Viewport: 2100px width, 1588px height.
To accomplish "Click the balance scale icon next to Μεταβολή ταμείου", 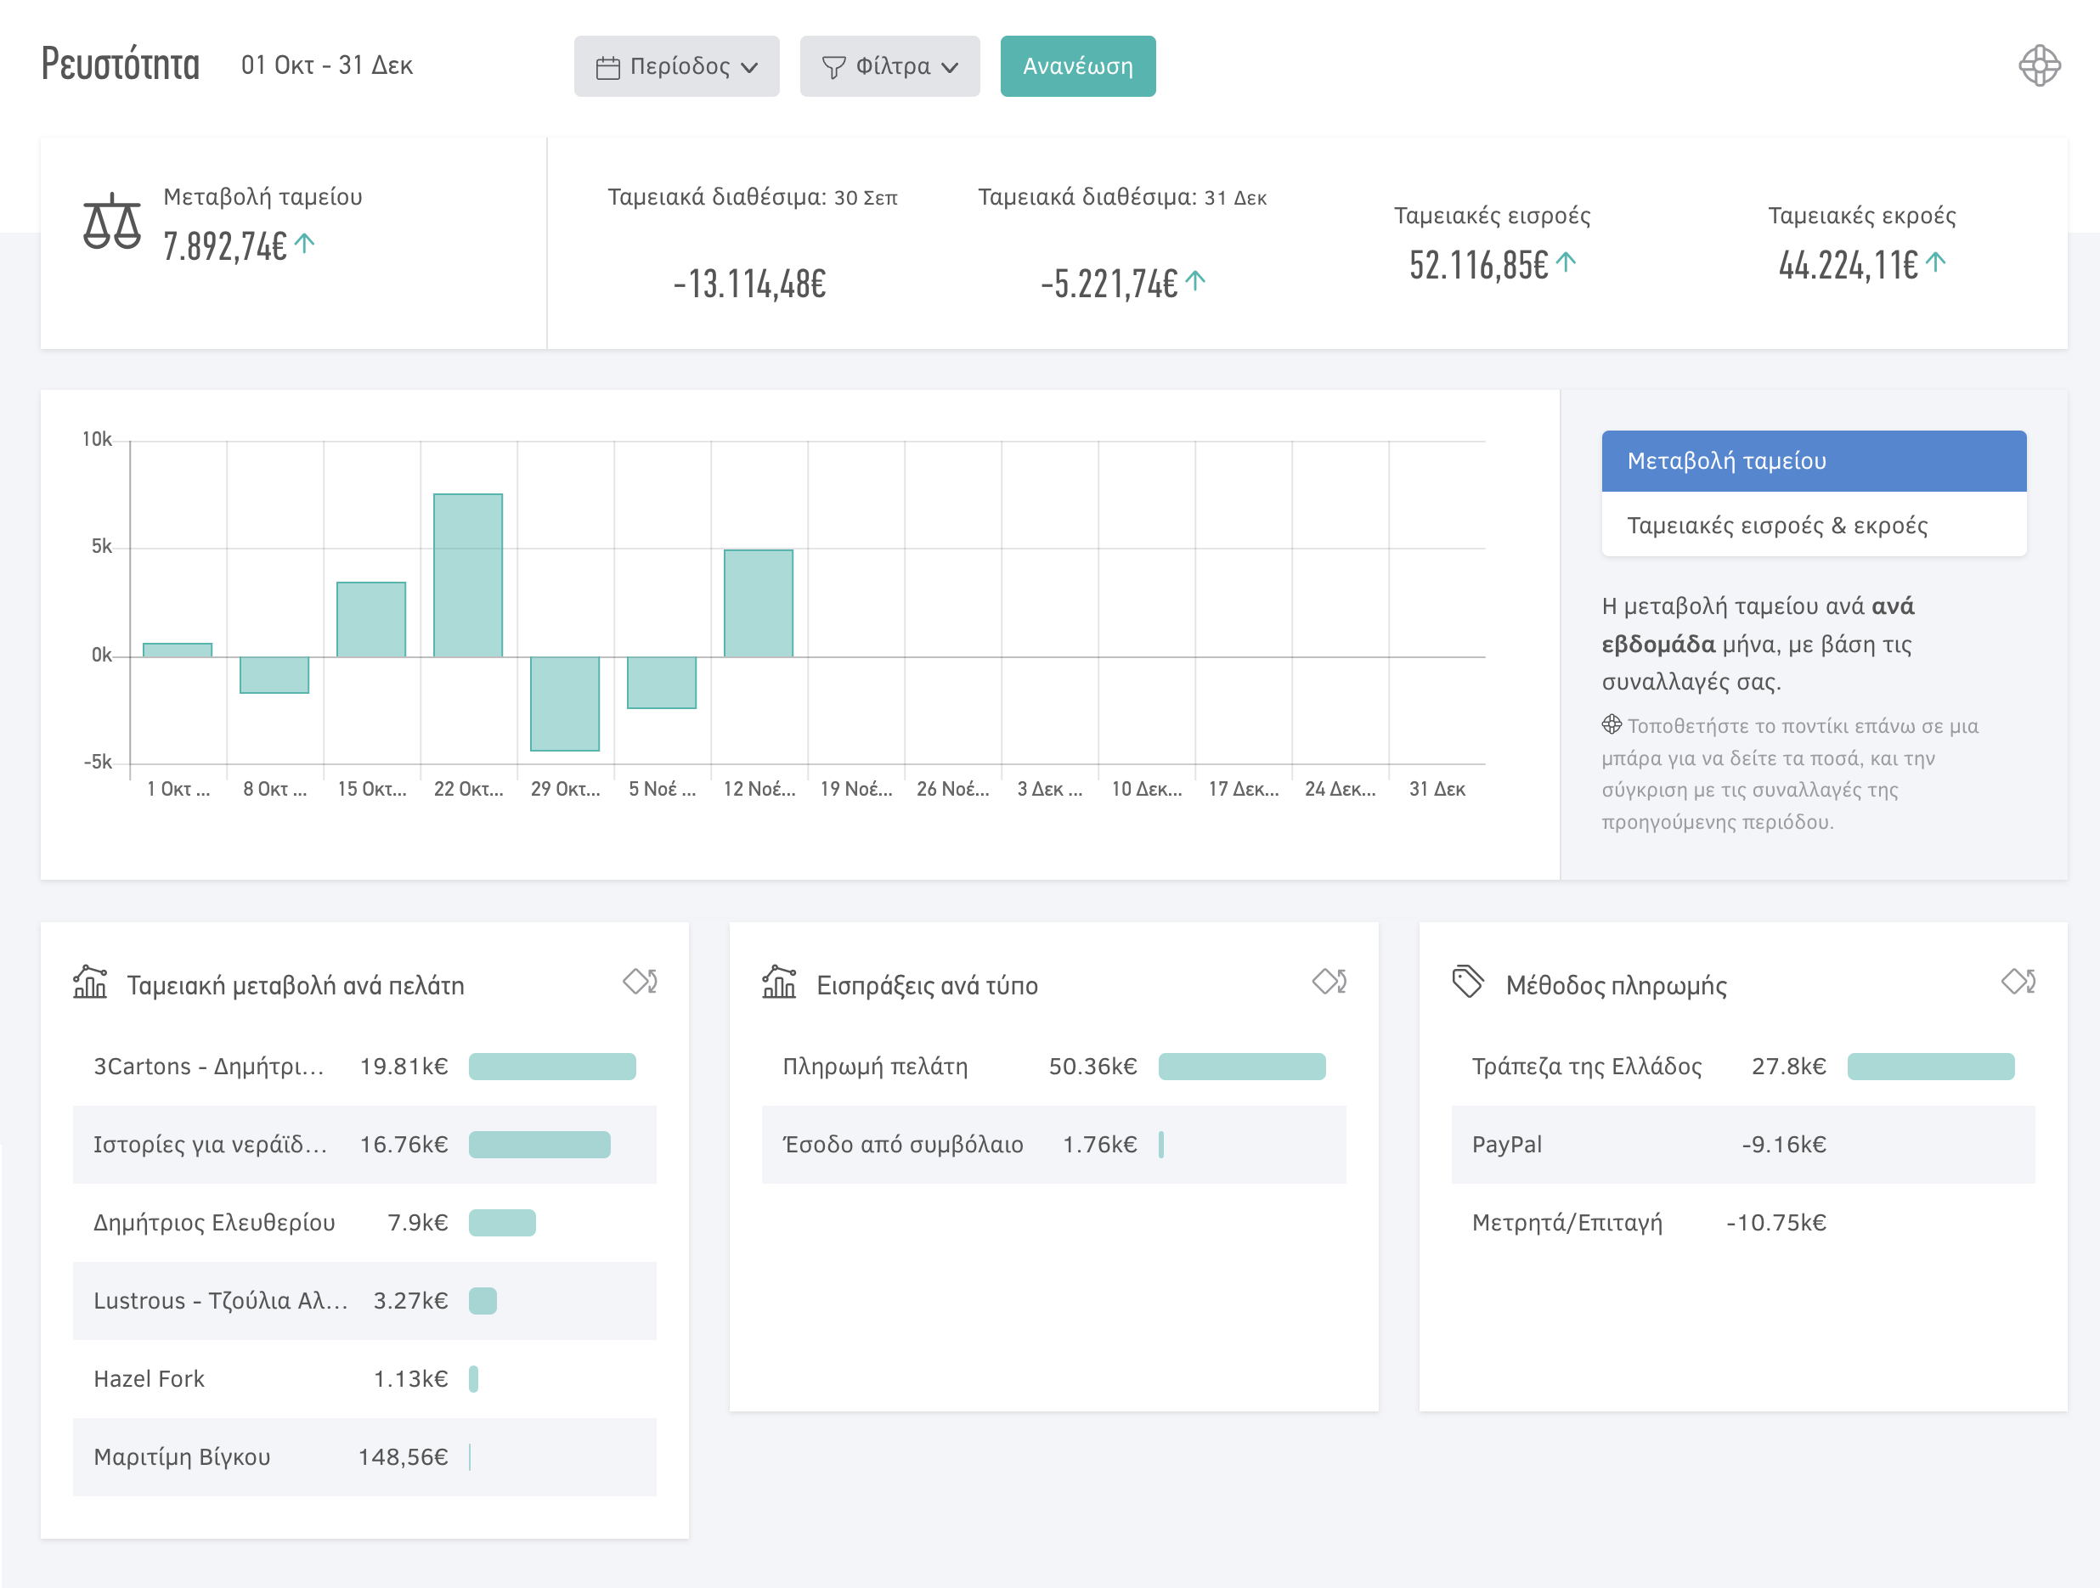I will [112, 221].
